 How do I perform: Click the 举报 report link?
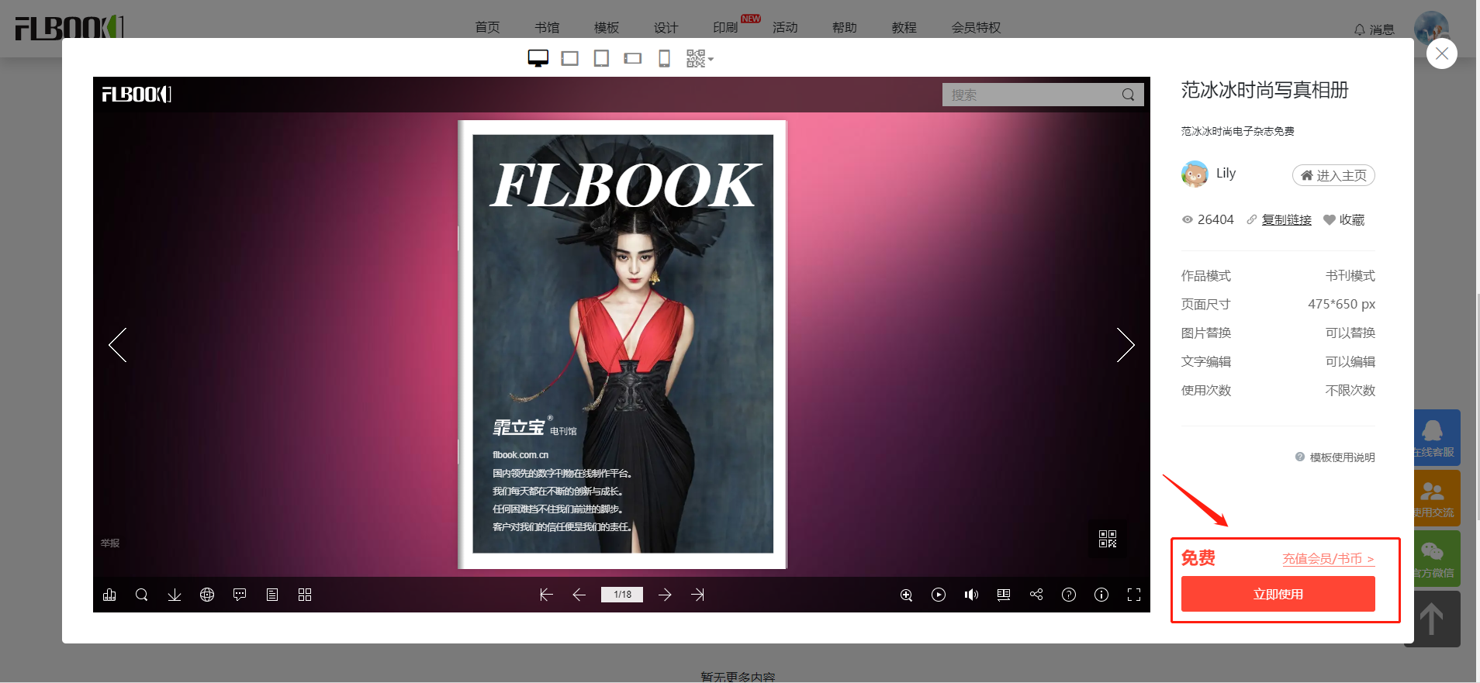click(x=110, y=543)
